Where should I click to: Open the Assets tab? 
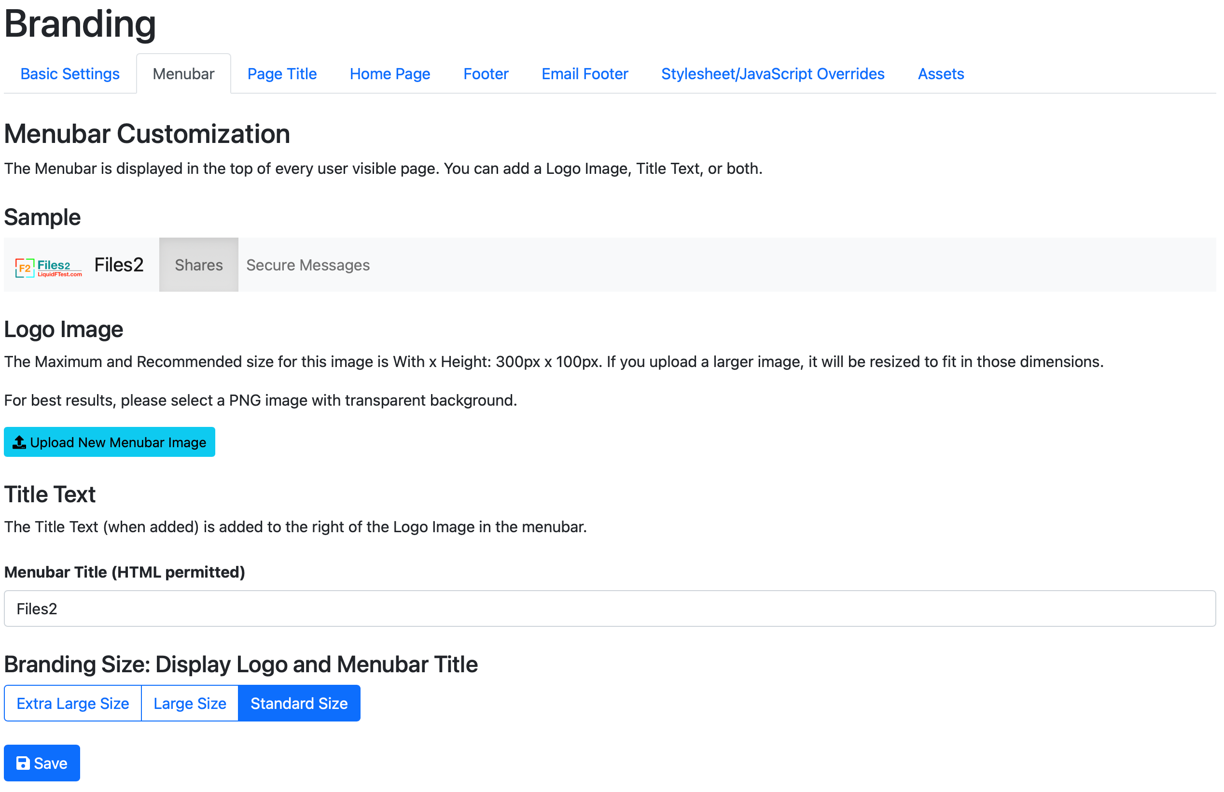click(940, 73)
